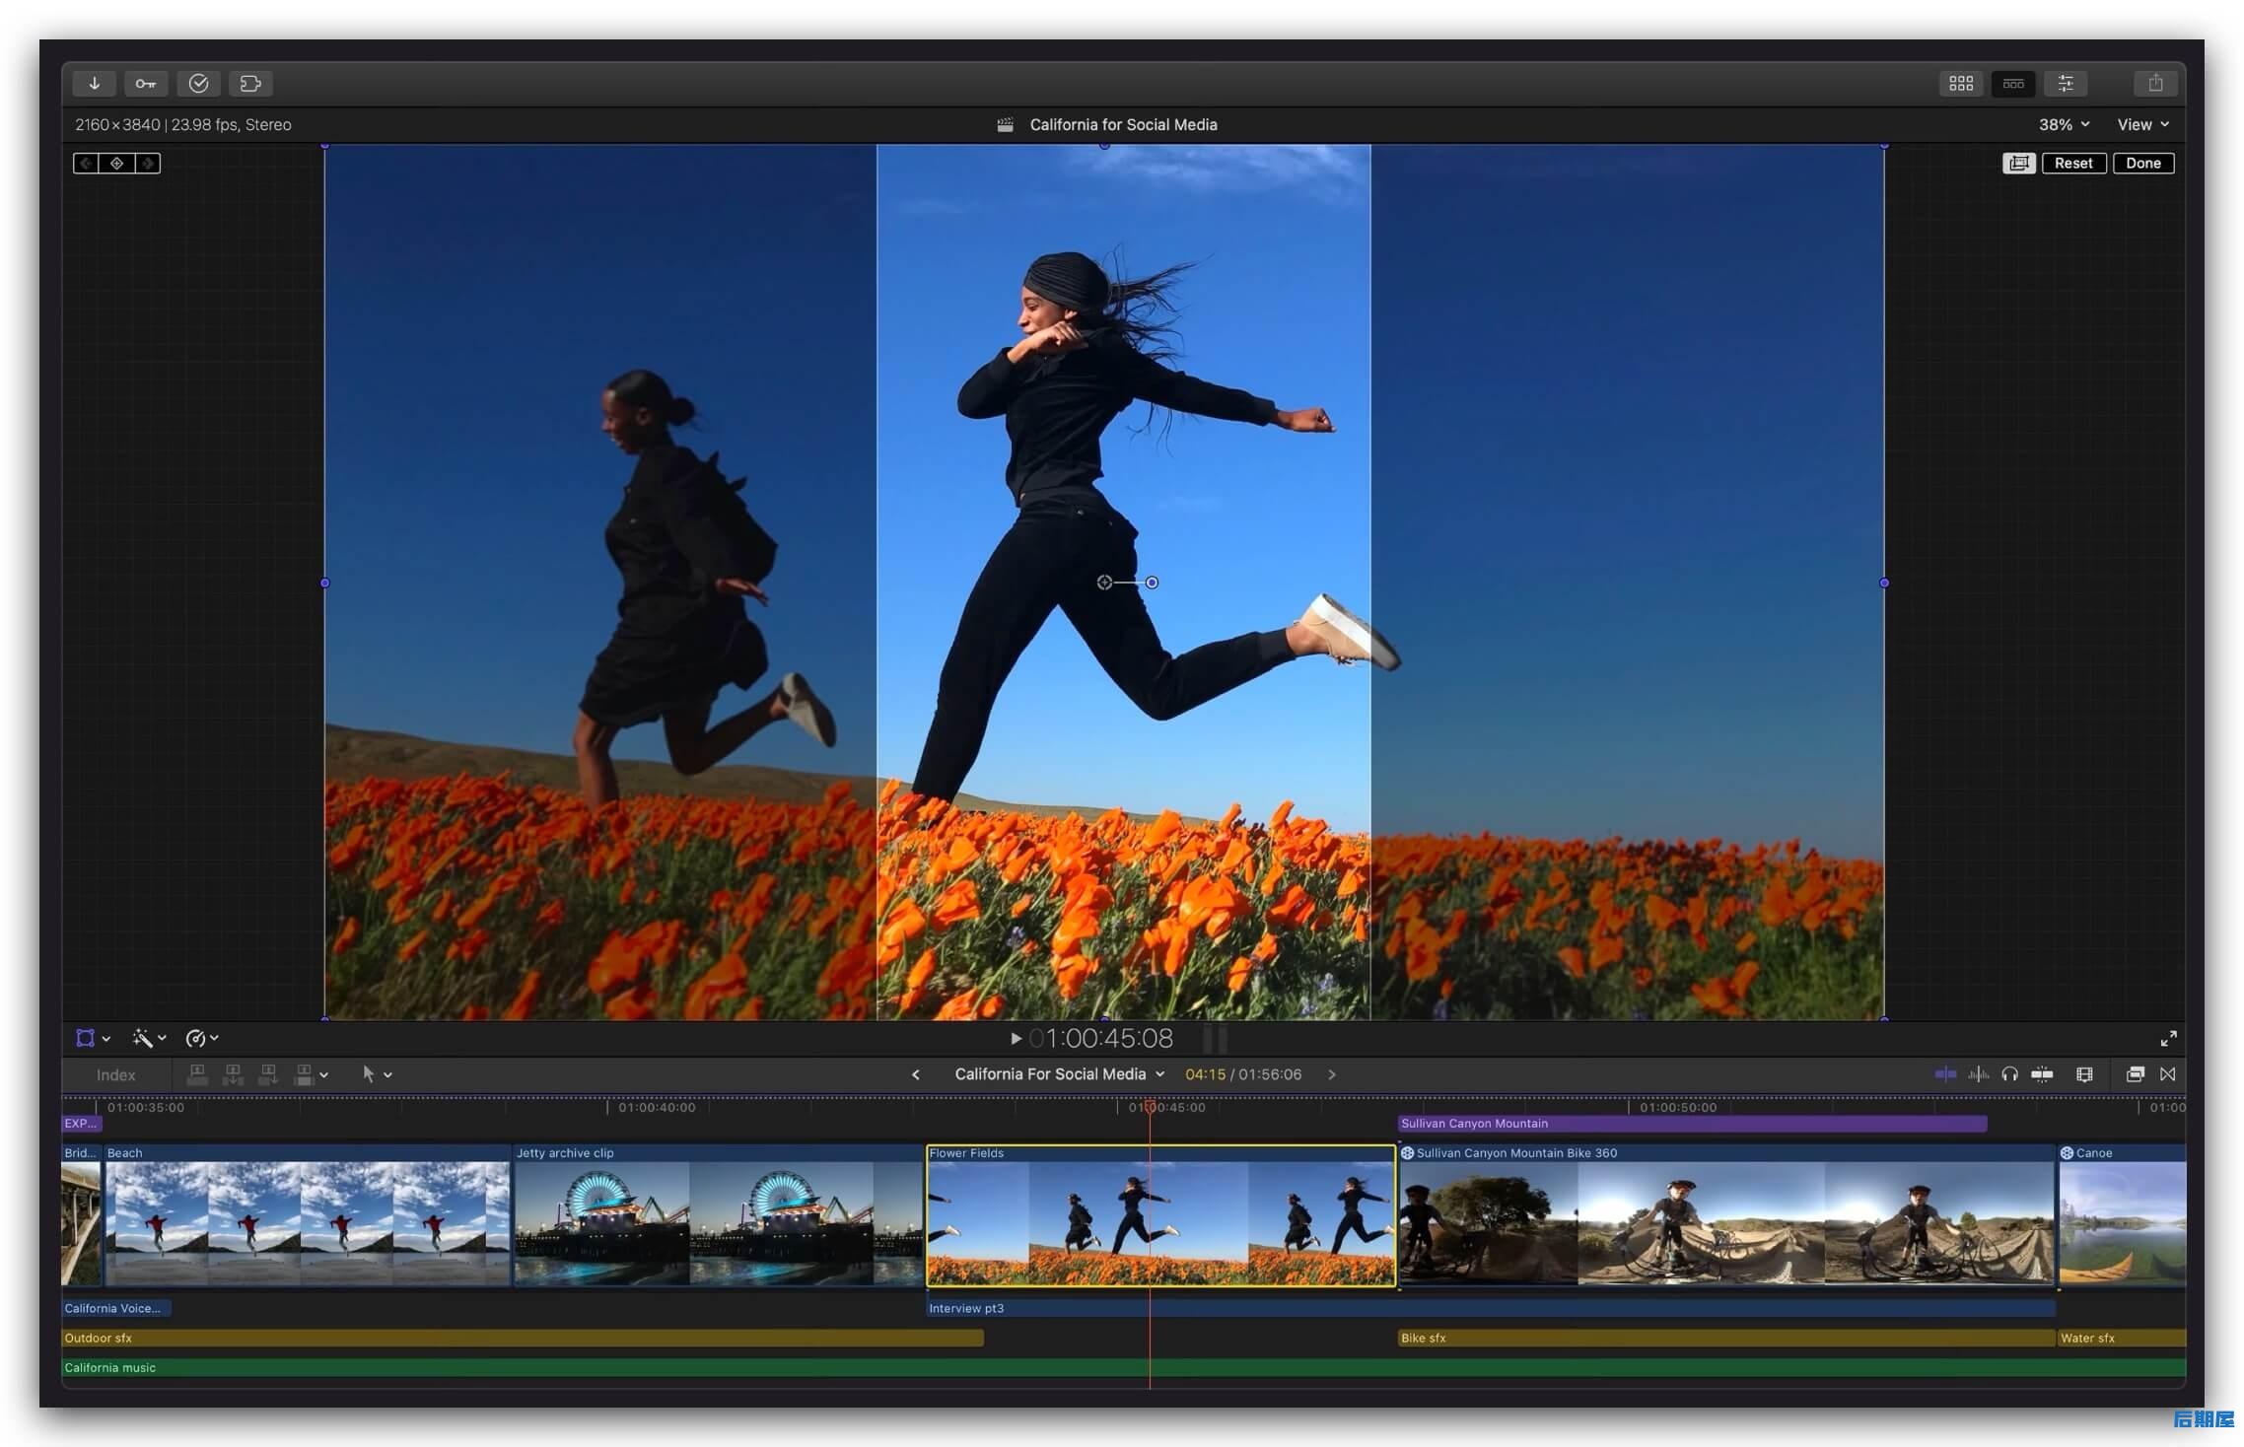Expand the 38% zoom dropdown

point(2065,124)
